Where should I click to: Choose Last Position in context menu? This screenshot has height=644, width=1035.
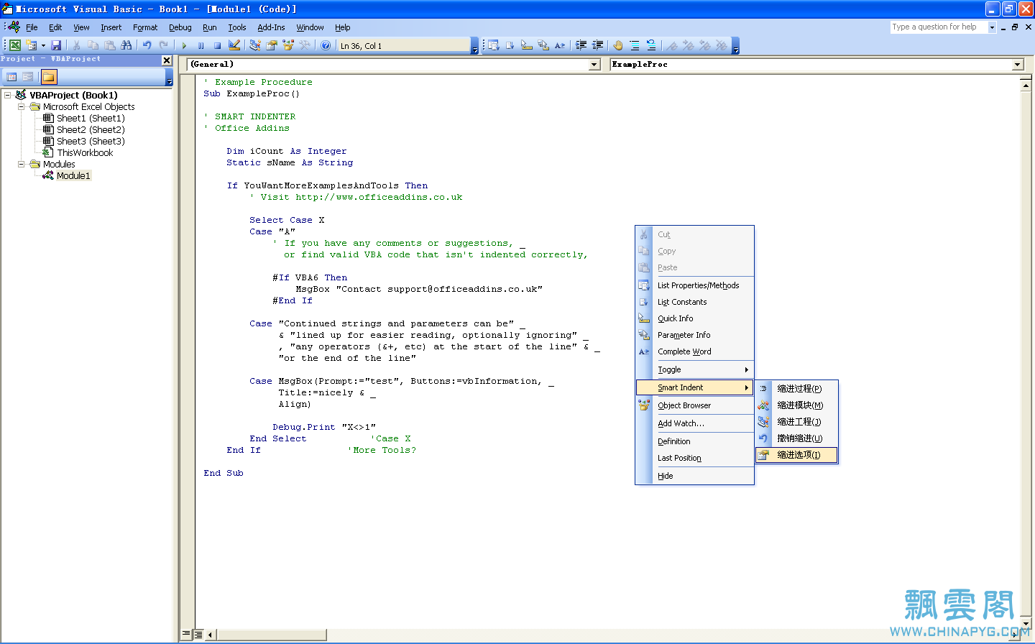[x=694, y=458]
